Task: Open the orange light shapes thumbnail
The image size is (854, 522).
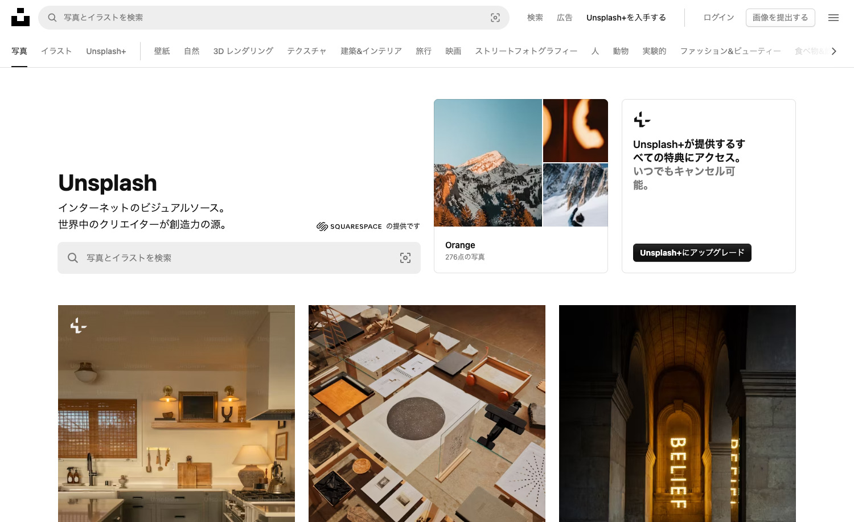Action: coord(576,131)
